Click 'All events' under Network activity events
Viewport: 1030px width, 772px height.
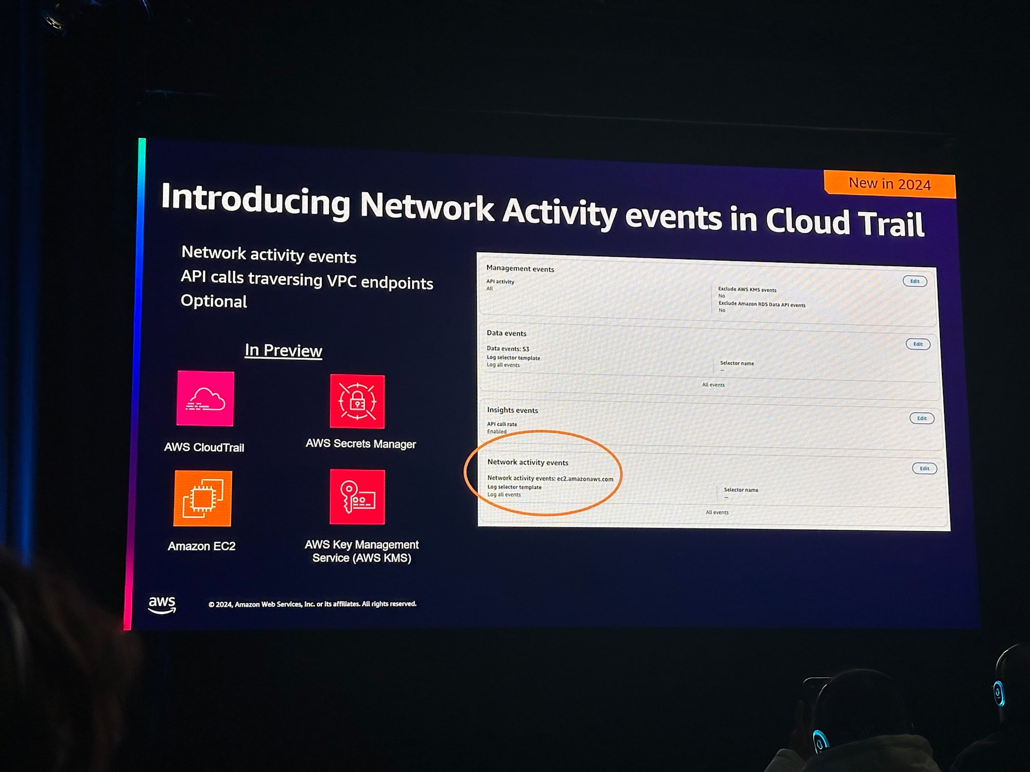(x=717, y=512)
